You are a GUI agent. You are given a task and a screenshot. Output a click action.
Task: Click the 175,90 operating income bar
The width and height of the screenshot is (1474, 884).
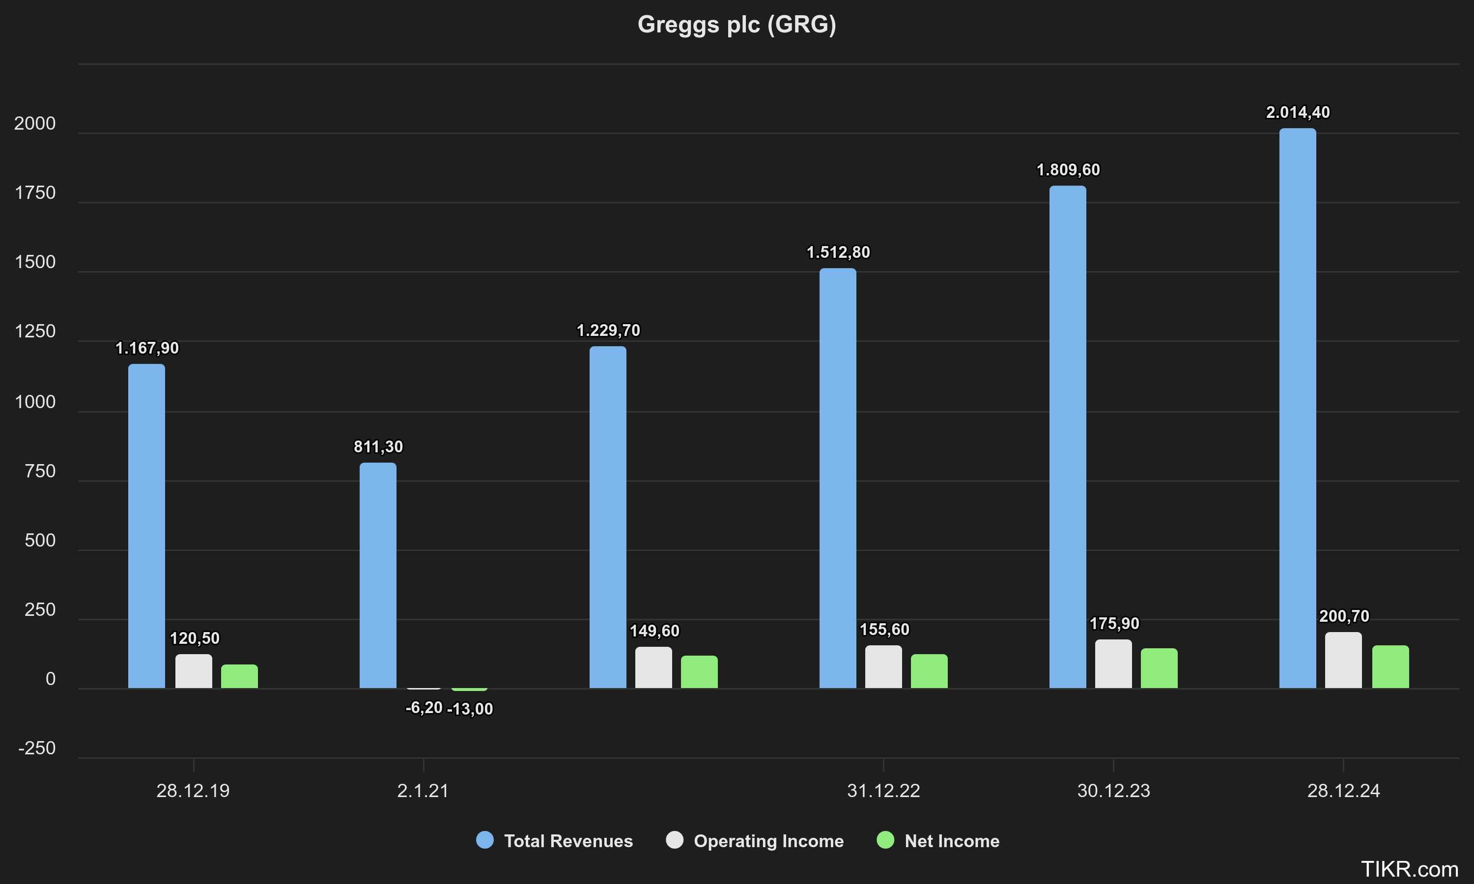pos(1113,664)
